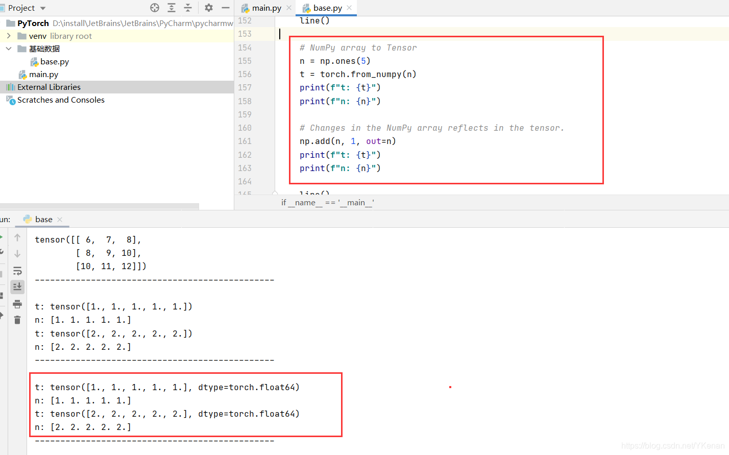Click code line 'n = np.ones(5)'
The height and width of the screenshot is (455, 729).
[x=335, y=61]
